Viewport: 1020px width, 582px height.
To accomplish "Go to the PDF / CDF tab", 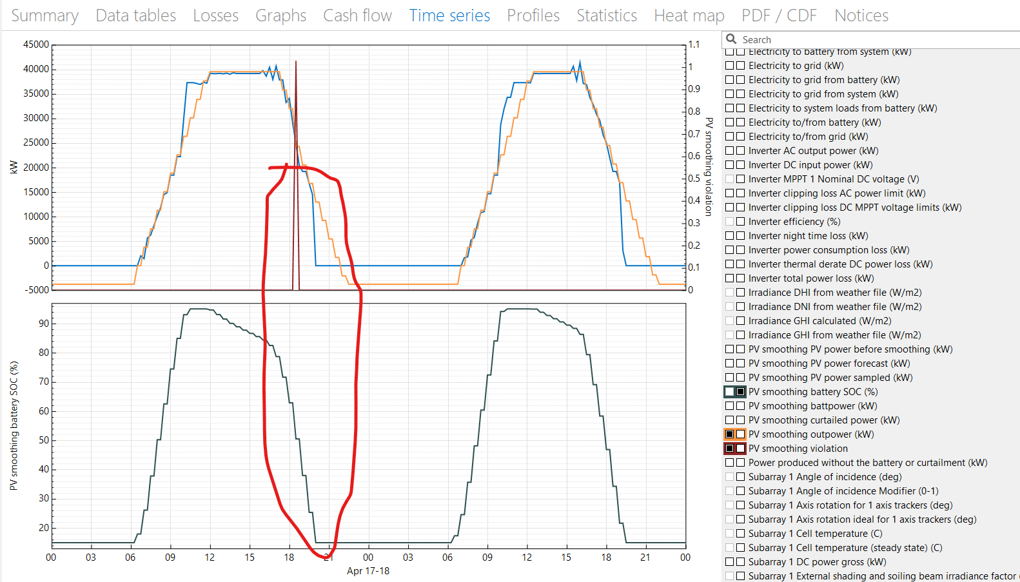I will tap(779, 15).
